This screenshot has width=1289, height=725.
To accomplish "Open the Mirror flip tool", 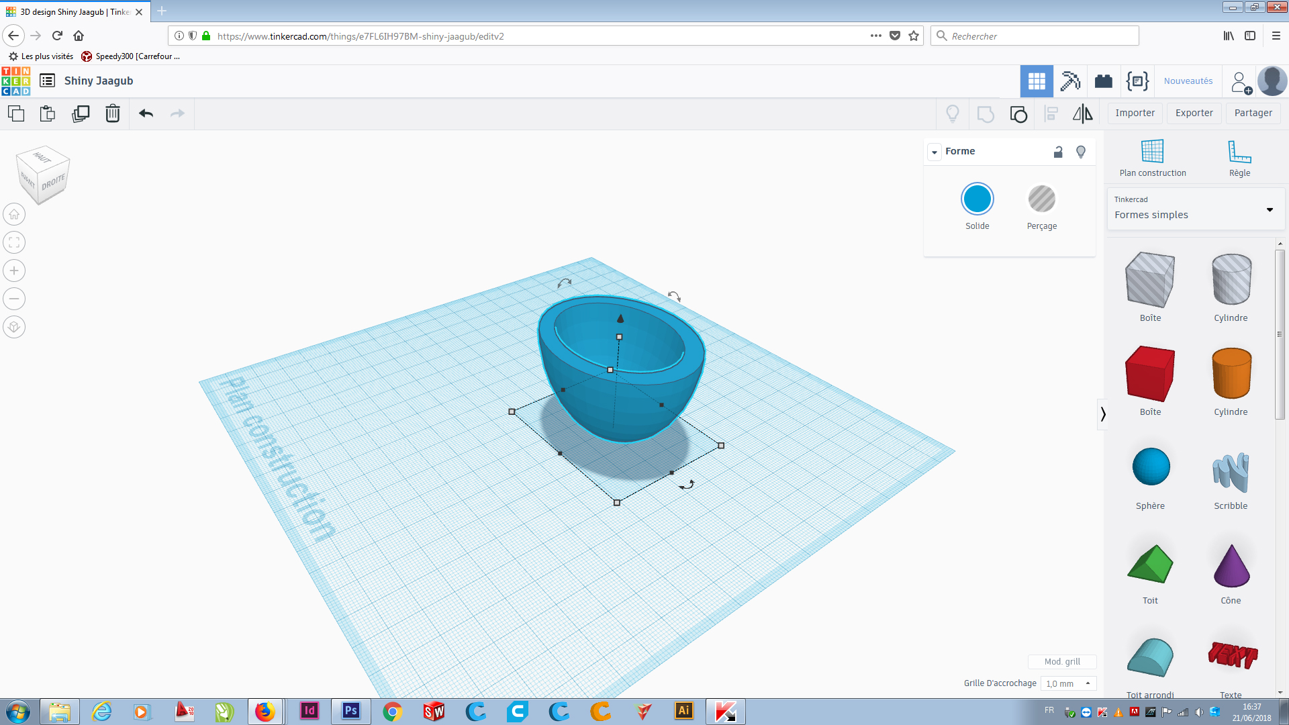I will click(1082, 113).
